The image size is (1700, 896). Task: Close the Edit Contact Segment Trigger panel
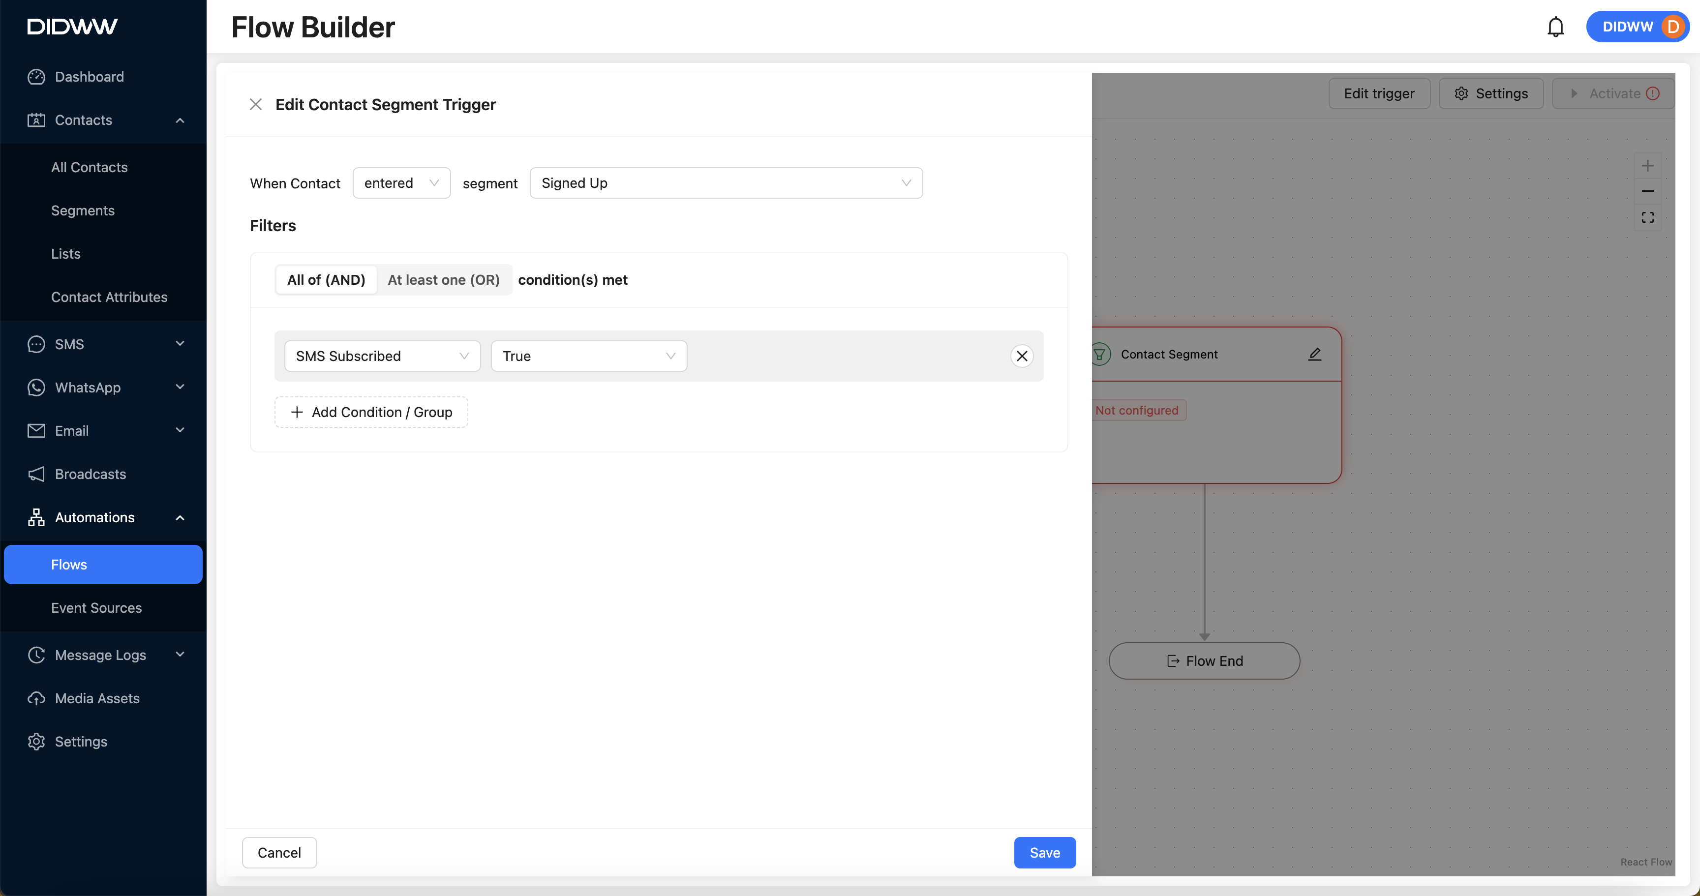click(x=255, y=104)
